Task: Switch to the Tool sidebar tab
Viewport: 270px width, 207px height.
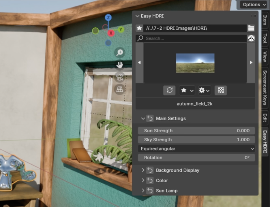Action: (x=265, y=38)
